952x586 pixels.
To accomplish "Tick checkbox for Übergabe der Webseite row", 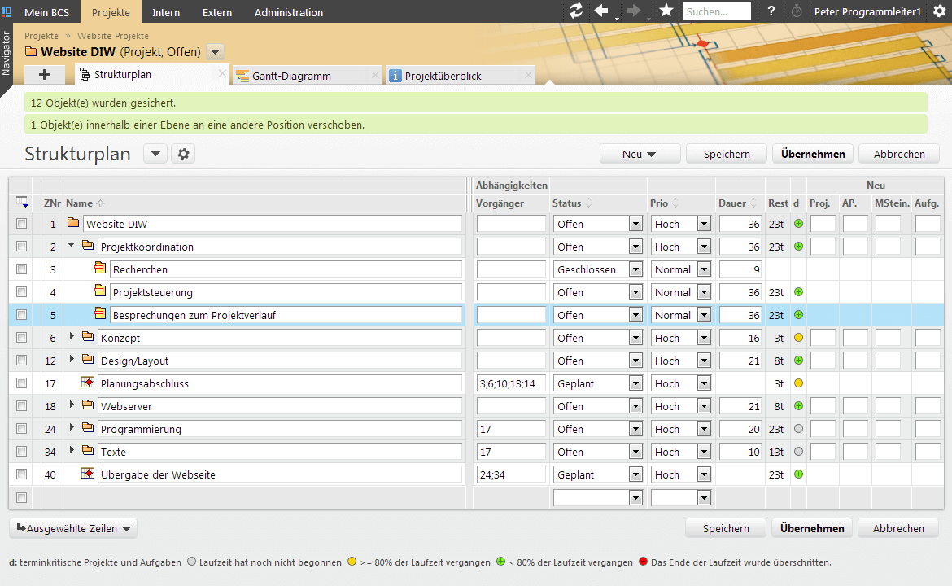I will [x=22, y=474].
